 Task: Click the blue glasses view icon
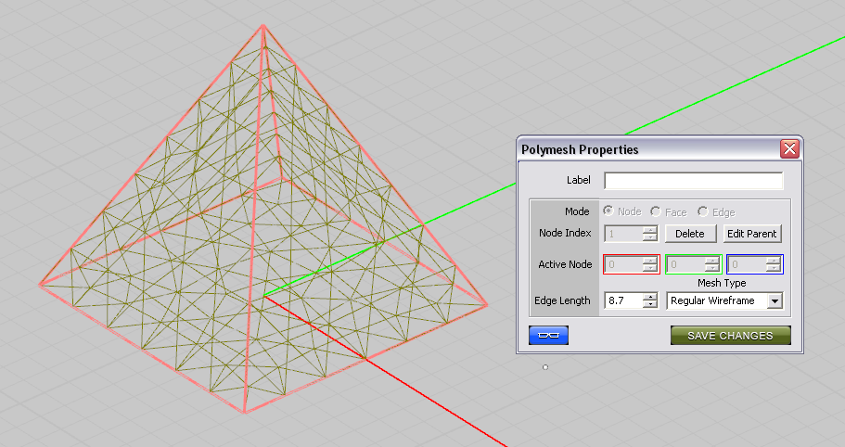click(x=548, y=335)
